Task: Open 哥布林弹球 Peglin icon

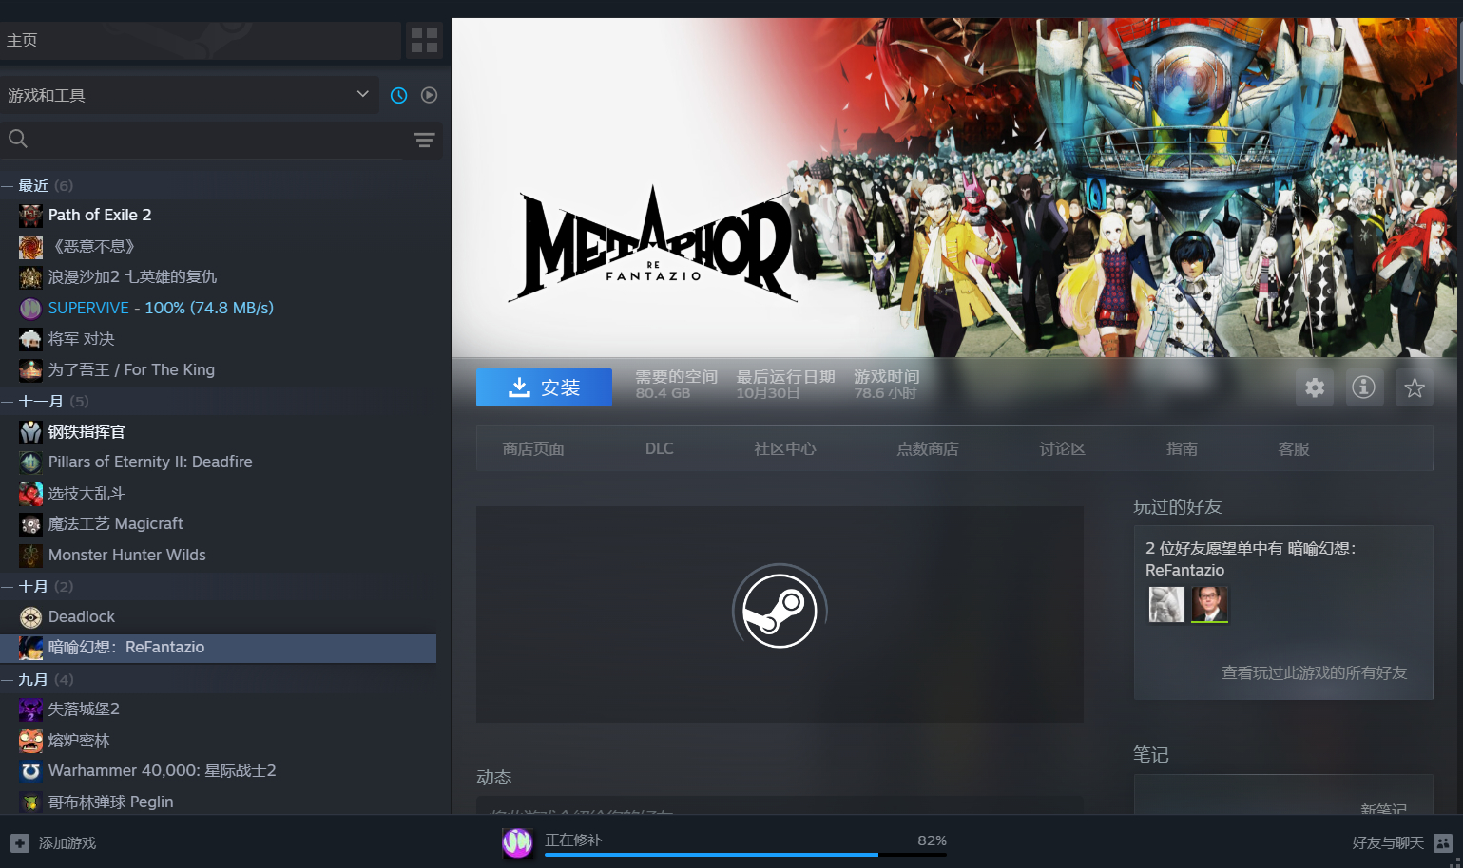Action: (x=31, y=802)
